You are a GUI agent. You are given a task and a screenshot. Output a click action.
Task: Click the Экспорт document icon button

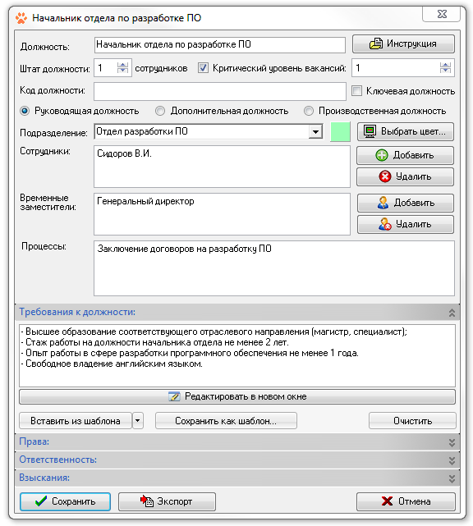pos(167,501)
